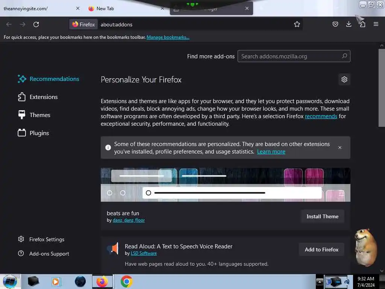The height and width of the screenshot is (289, 385).
Task: Click the browser forward arrow
Action: click(x=23, y=24)
